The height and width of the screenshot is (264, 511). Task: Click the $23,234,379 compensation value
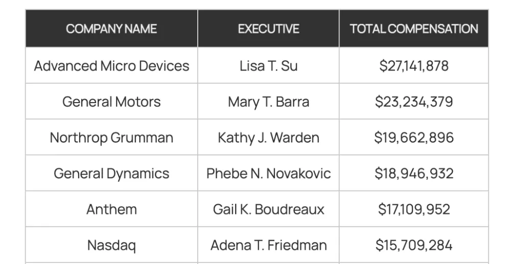tap(414, 102)
